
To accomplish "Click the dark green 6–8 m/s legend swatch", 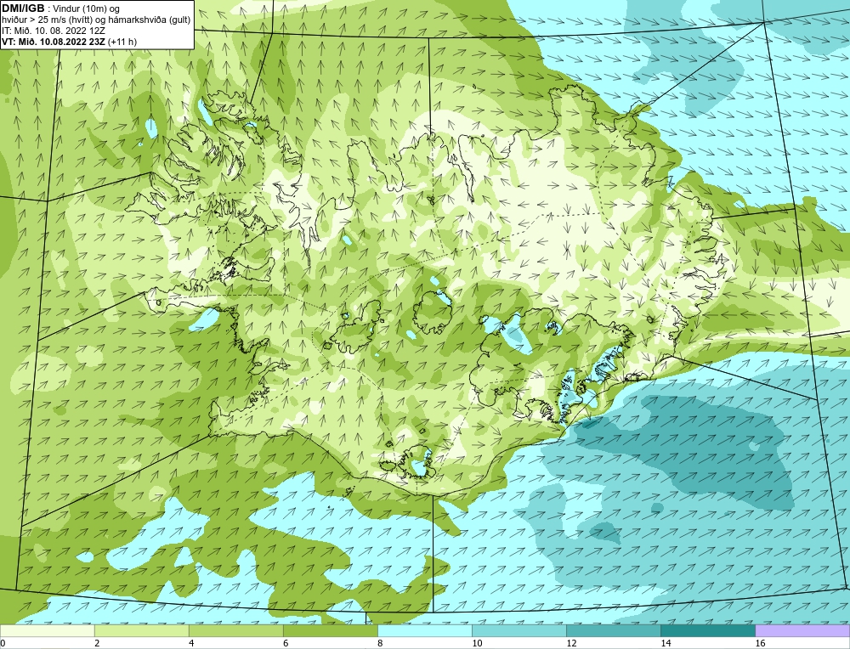I will 330,630.
